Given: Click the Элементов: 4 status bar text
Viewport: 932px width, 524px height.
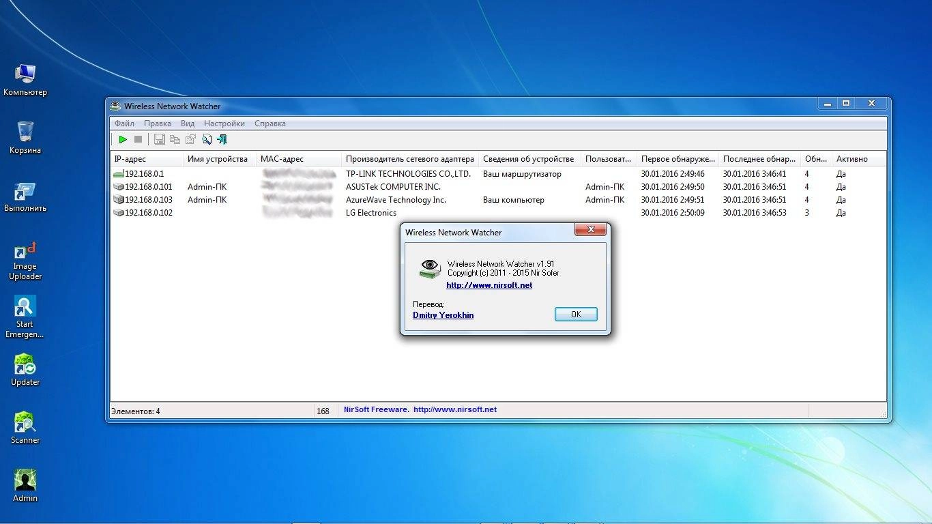Looking at the screenshot, I should point(136,411).
